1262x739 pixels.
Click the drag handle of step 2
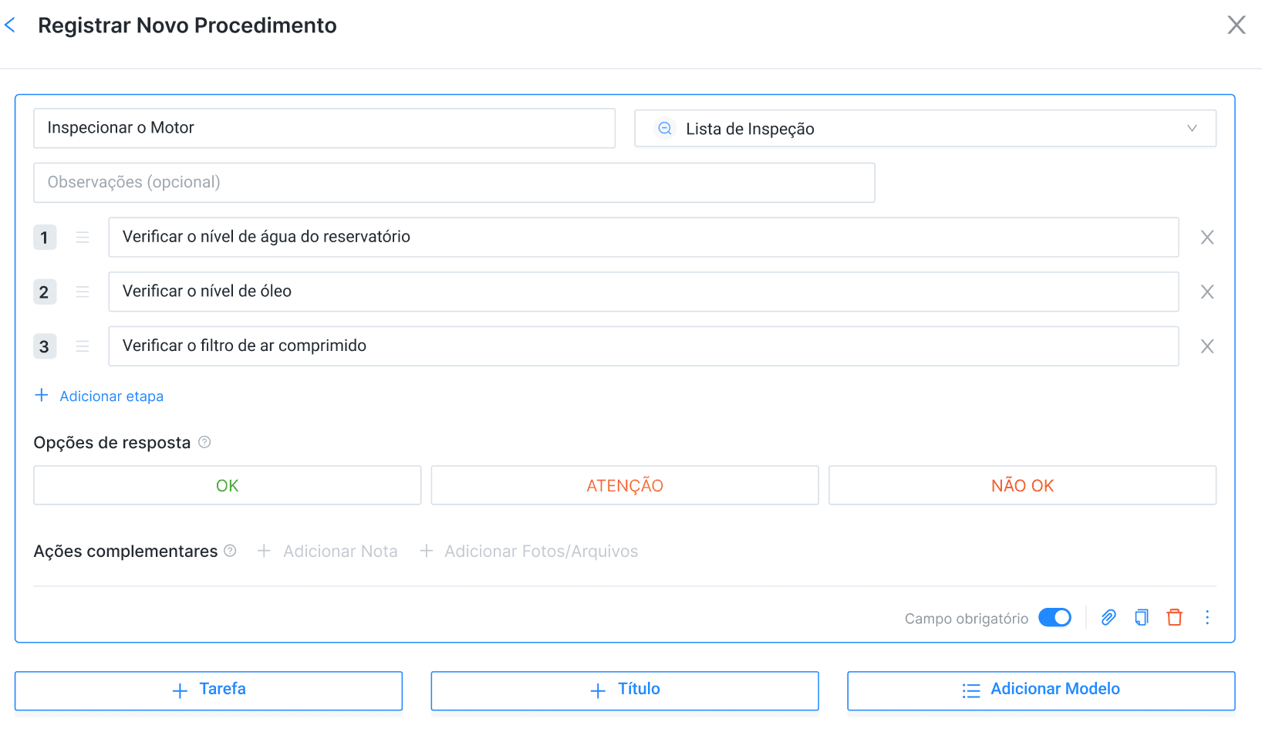coord(83,292)
